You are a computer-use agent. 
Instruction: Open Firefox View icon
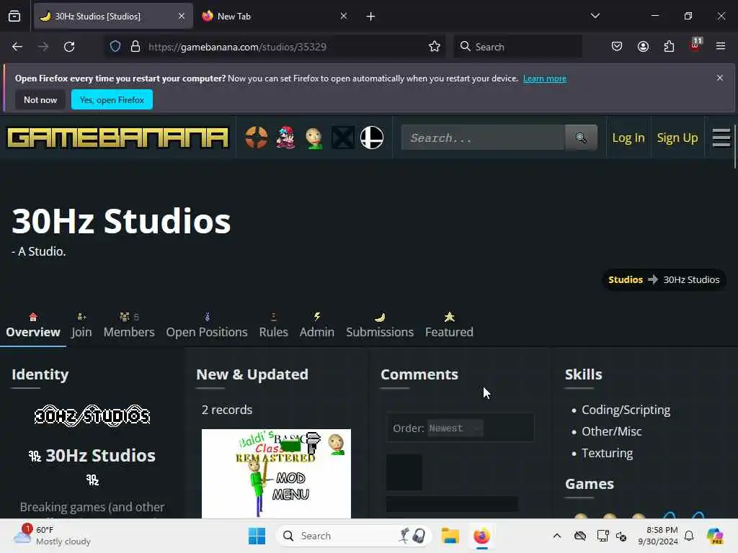click(14, 17)
